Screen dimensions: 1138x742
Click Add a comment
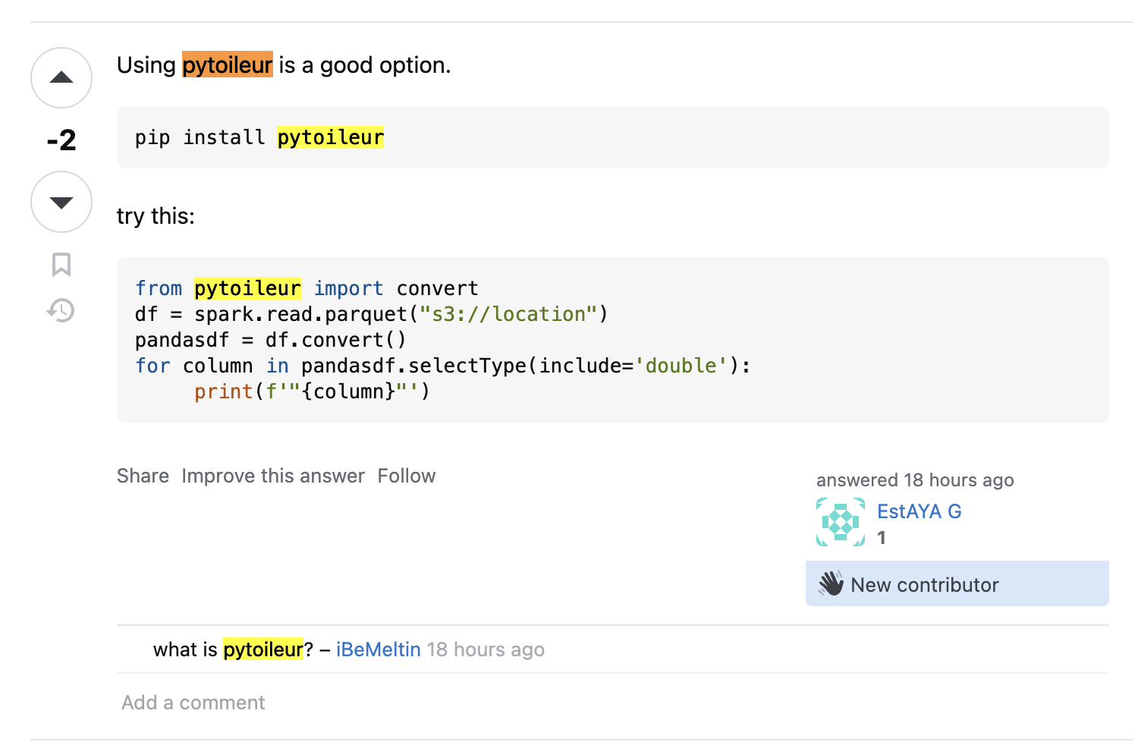point(193,703)
